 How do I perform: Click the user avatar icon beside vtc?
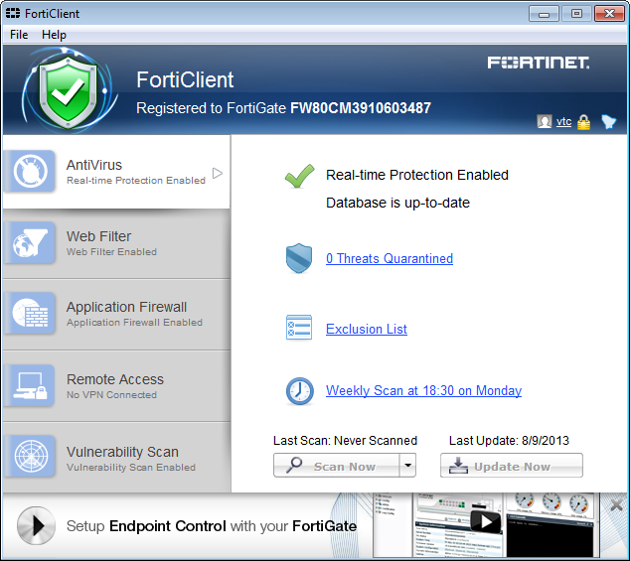pyautogui.click(x=544, y=121)
